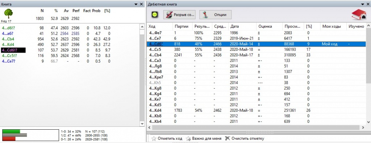Click the green light status icon
Viewport: 371px width, 143px height.
tap(155, 15)
